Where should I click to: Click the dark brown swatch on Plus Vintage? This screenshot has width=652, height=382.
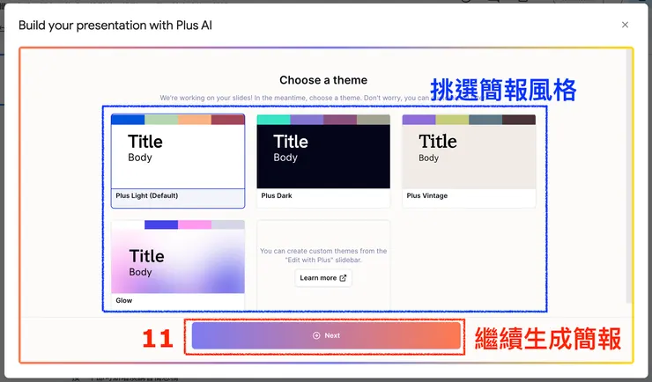(x=519, y=120)
